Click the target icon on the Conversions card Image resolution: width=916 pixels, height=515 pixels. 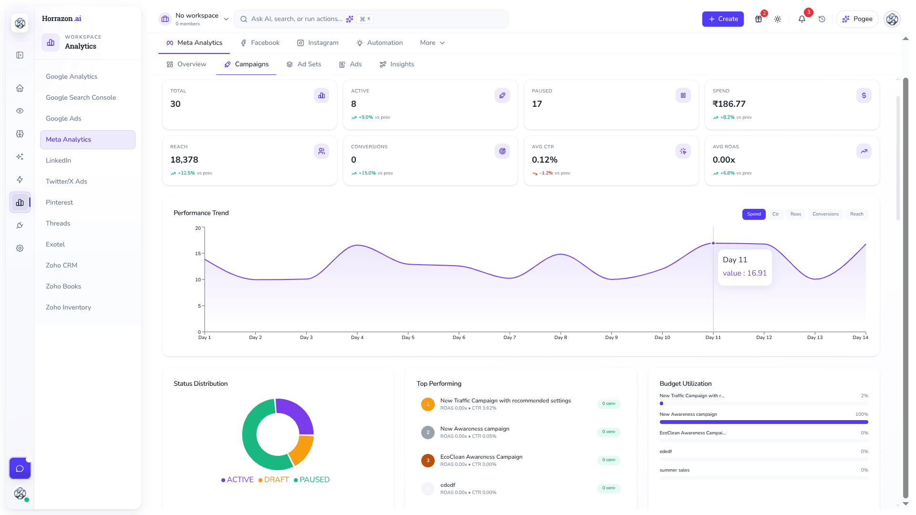[x=502, y=151]
